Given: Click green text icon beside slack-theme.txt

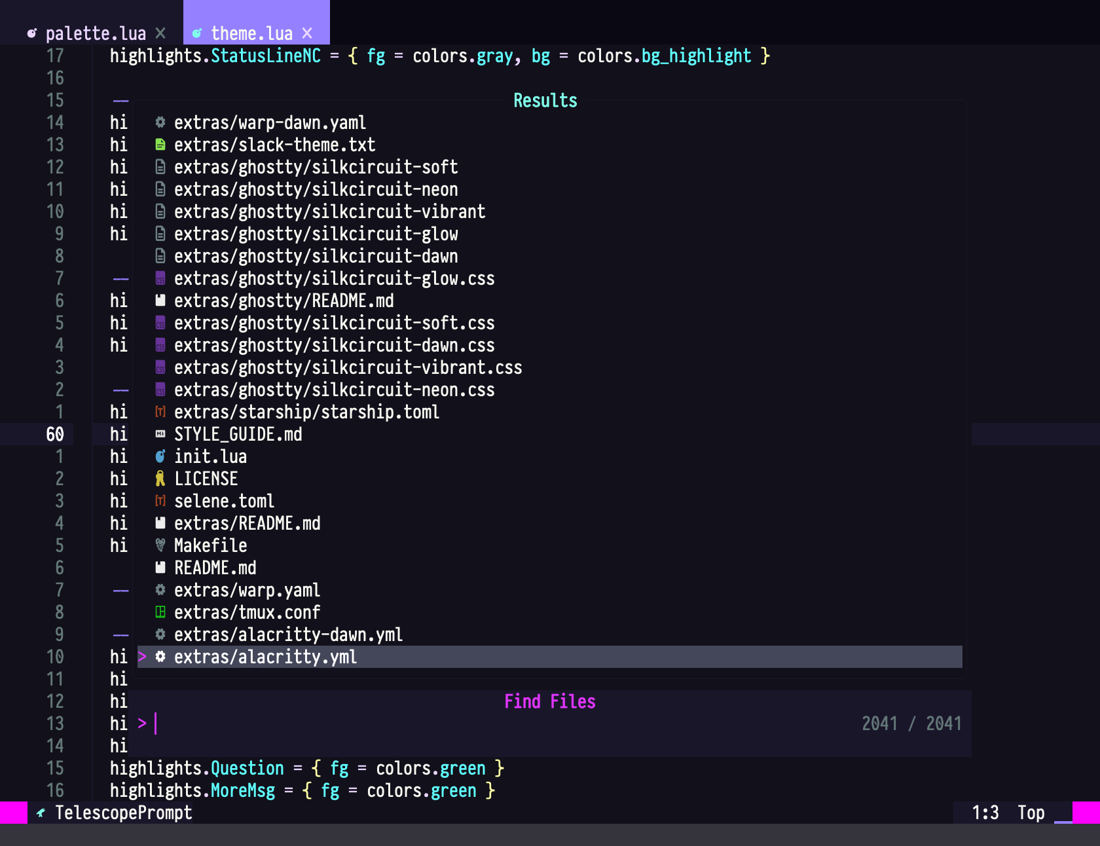Looking at the screenshot, I should coord(160,145).
